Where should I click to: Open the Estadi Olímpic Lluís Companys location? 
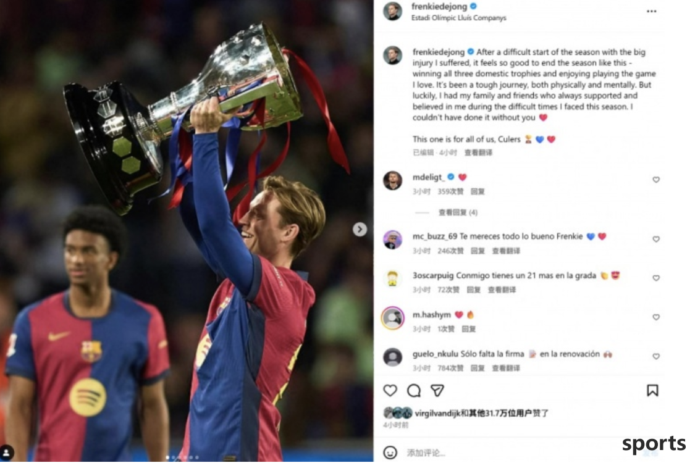[459, 18]
